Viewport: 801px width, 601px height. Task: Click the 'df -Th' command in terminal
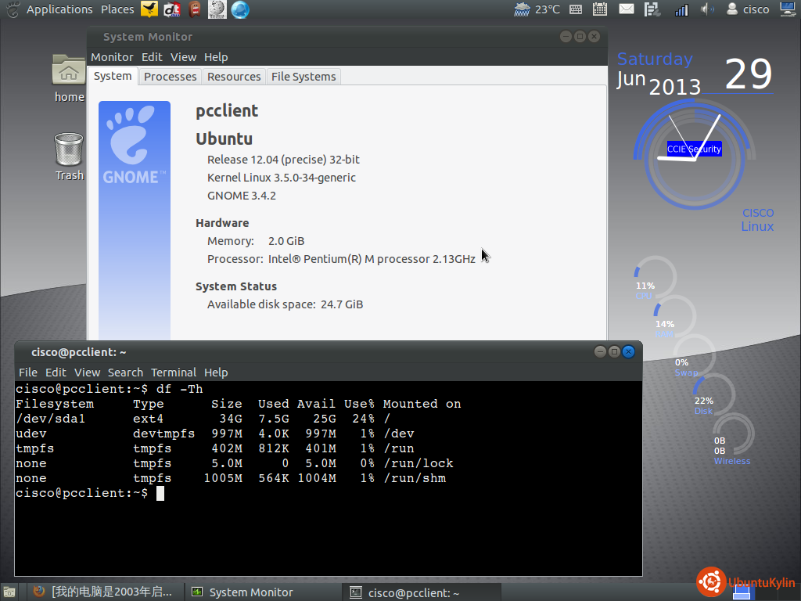179,389
